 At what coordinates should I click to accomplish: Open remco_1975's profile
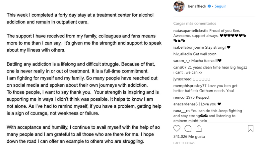pos(184,97)
